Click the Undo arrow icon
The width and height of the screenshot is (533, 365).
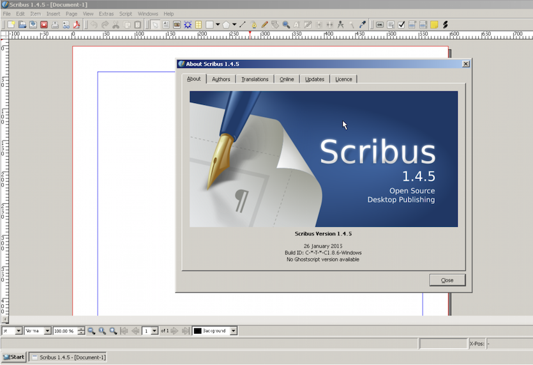click(94, 24)
